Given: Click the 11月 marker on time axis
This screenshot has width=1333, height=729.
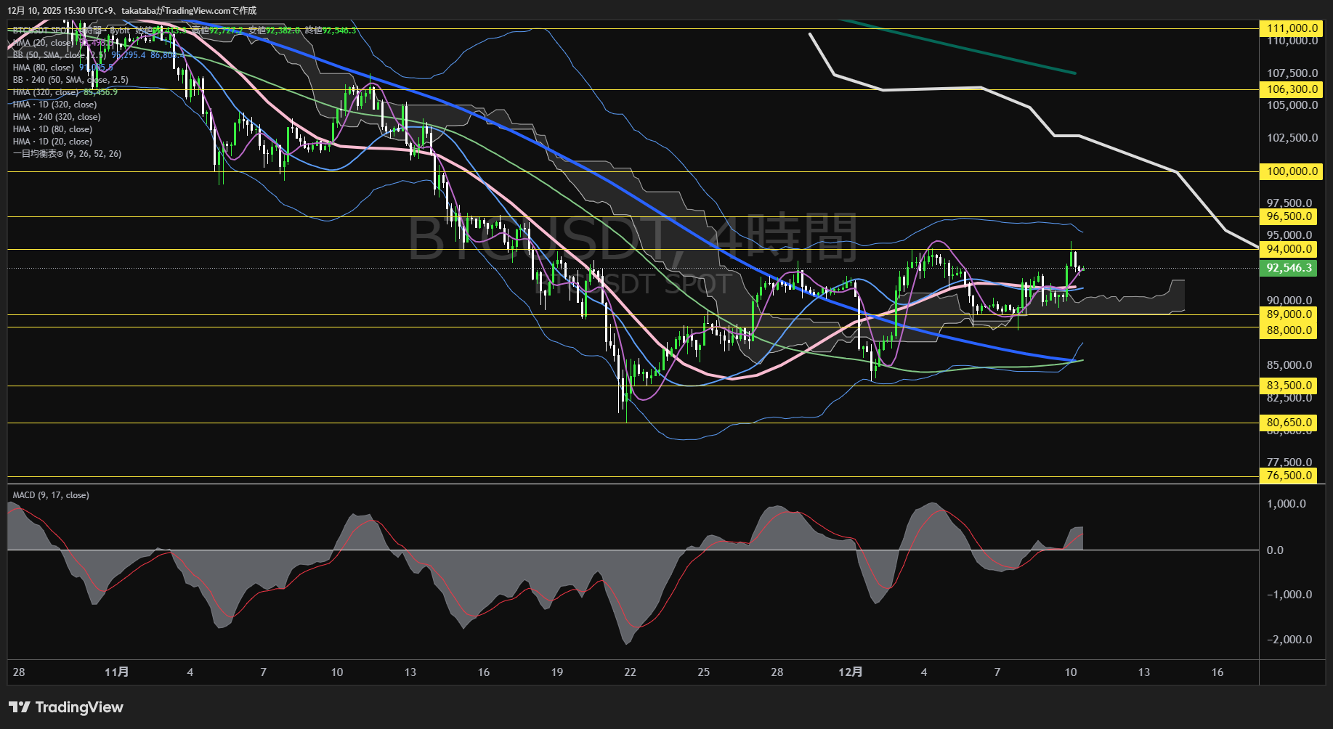Looking at the screenshot, I should pos(116,672).
